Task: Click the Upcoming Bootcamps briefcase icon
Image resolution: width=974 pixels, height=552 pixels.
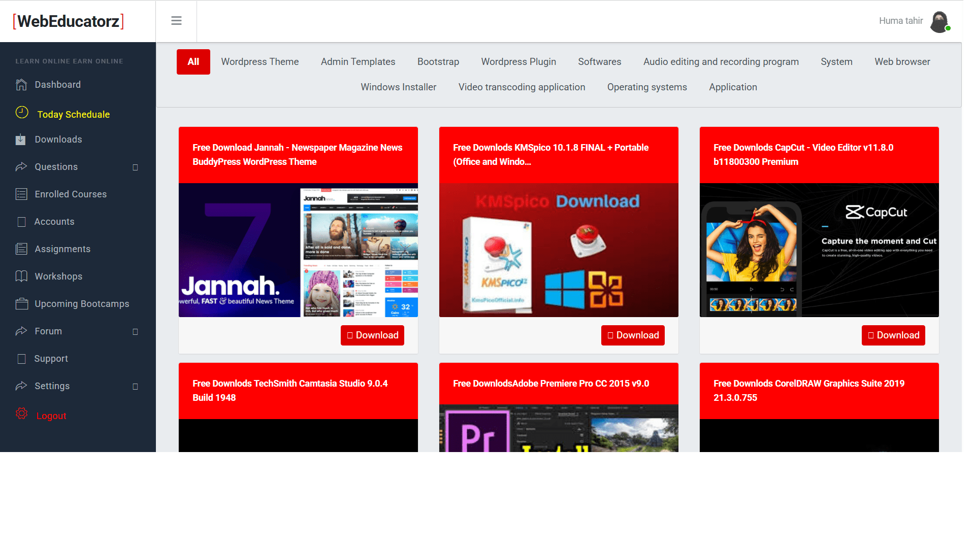Action: coord(21,304)
